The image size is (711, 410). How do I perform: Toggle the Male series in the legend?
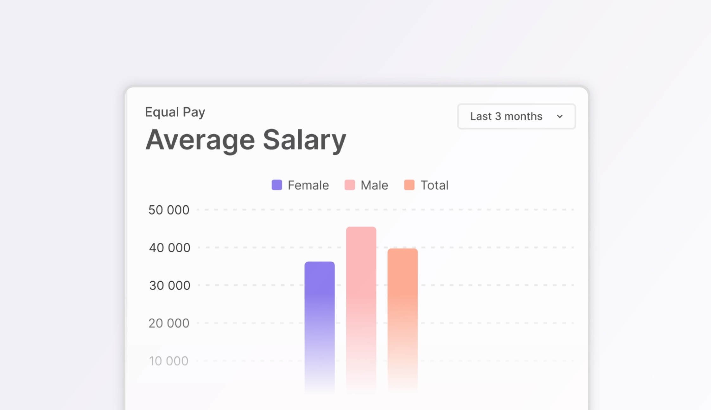[366, 185]
